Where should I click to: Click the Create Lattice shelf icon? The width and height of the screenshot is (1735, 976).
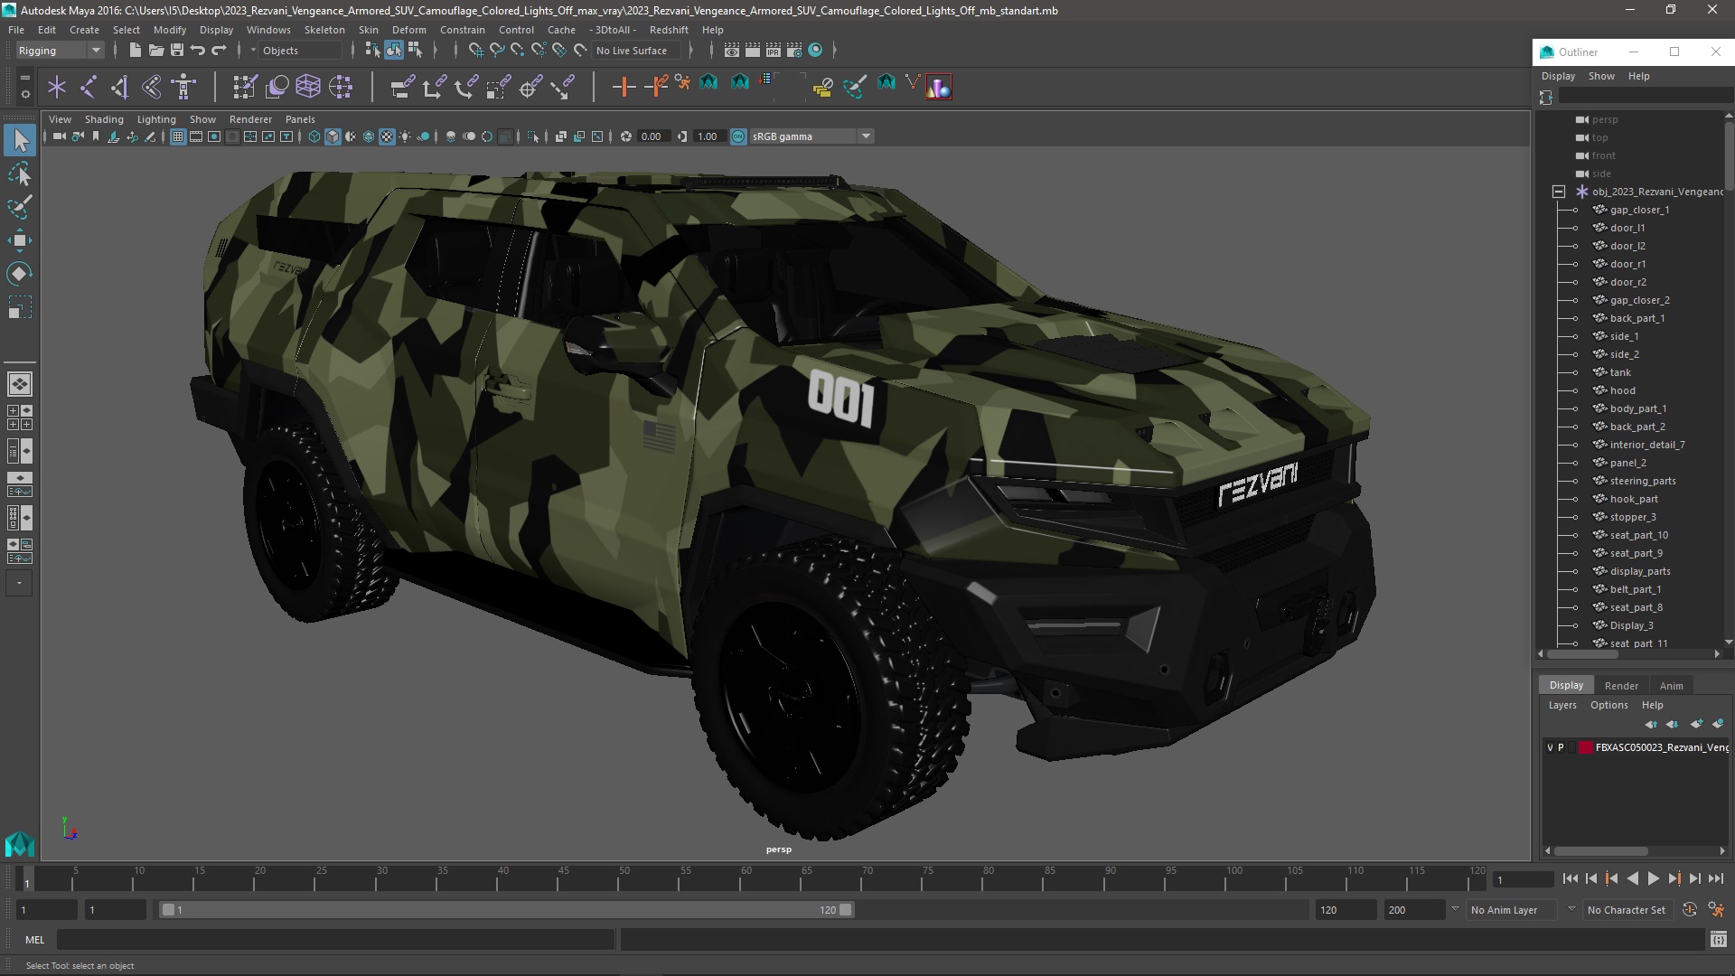(x=308, y=87)
